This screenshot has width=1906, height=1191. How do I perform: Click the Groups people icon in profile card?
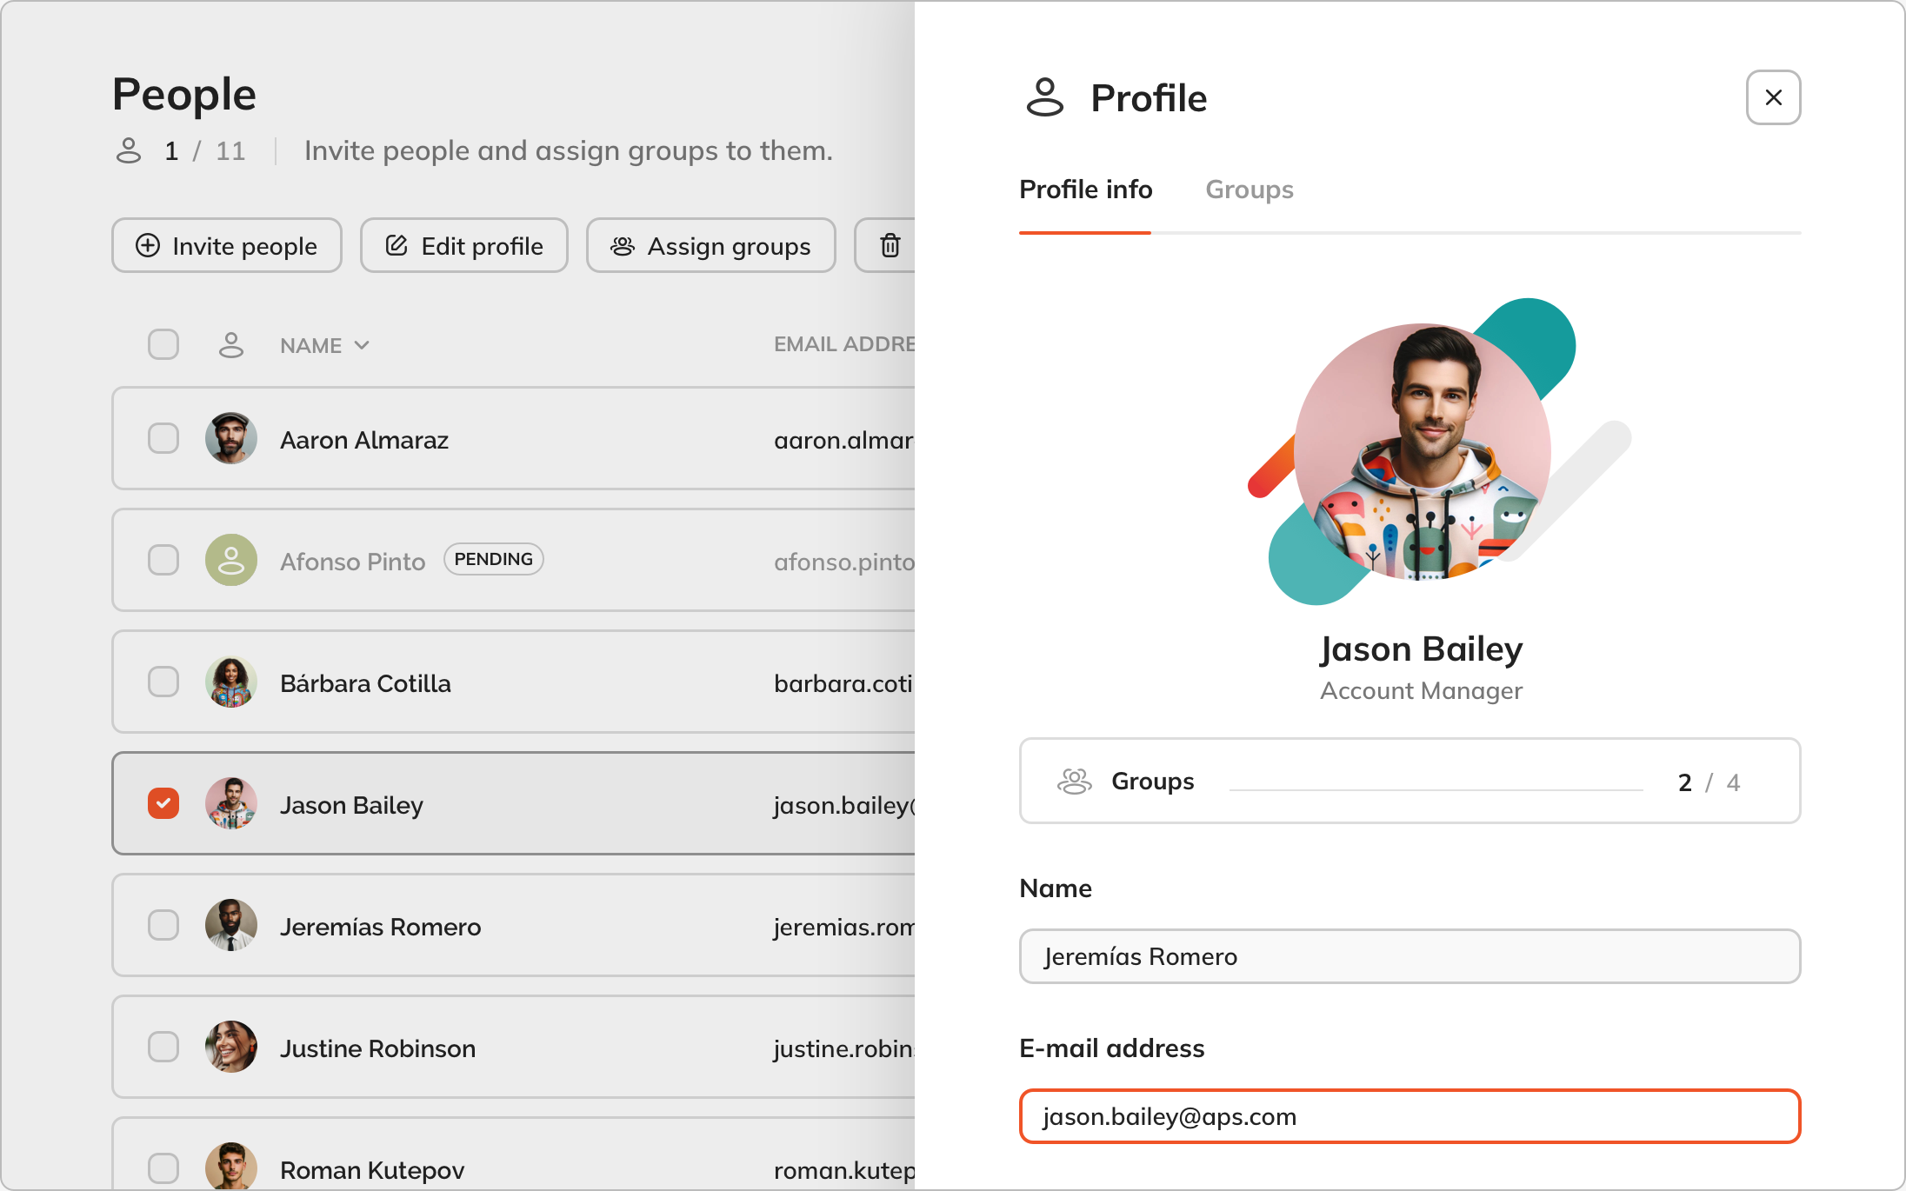(x=1075, y=782)
